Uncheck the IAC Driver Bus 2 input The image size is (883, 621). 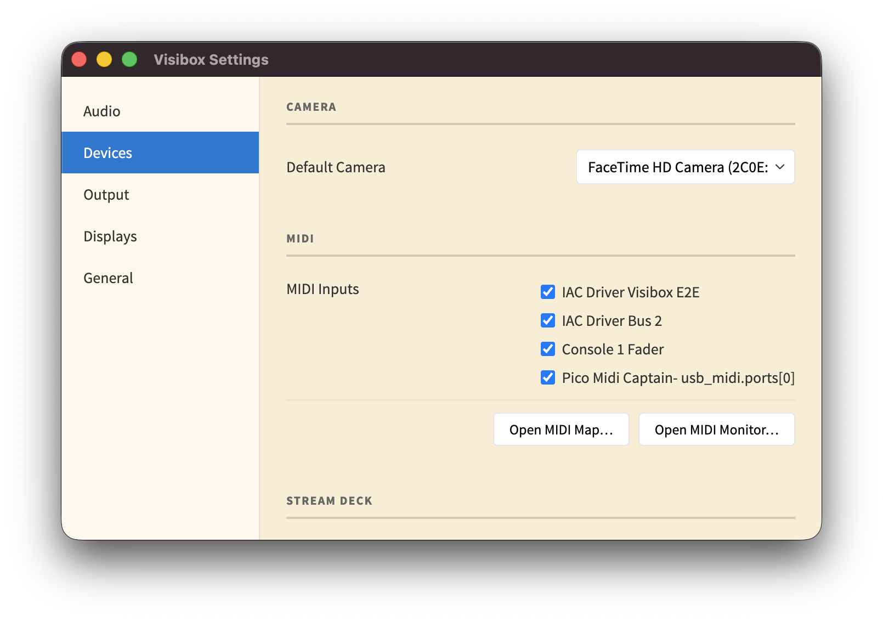click(547, 320)
